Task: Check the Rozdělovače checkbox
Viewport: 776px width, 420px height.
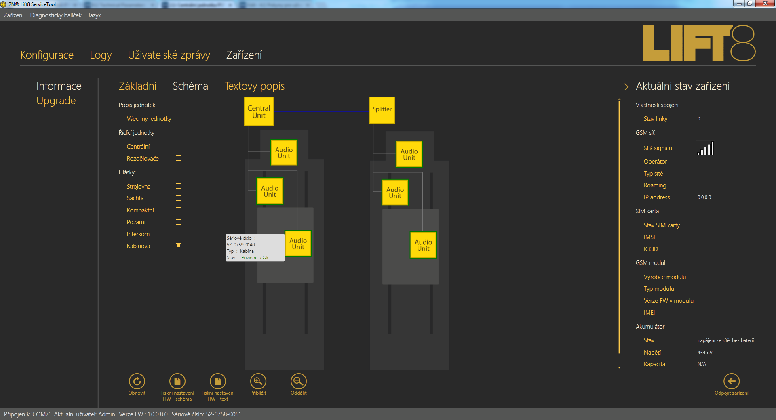Action: 179,158
